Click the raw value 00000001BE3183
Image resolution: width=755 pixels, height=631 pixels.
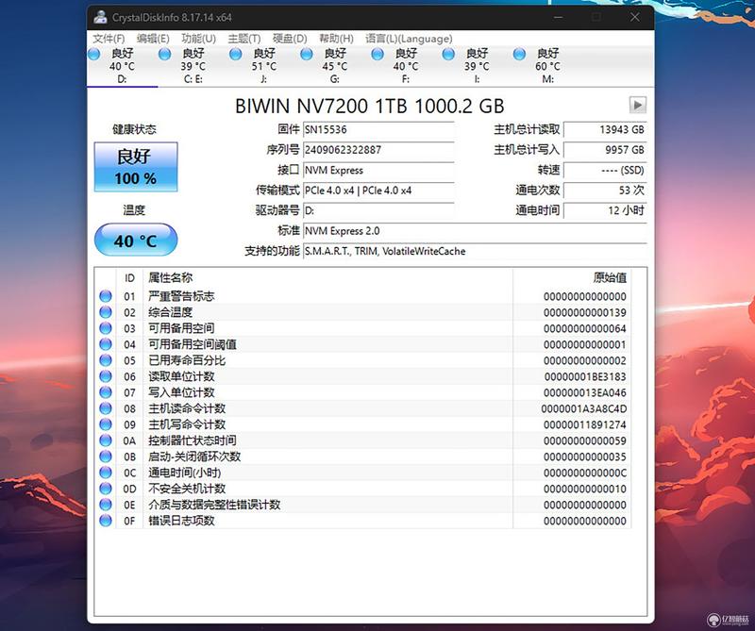585,377
